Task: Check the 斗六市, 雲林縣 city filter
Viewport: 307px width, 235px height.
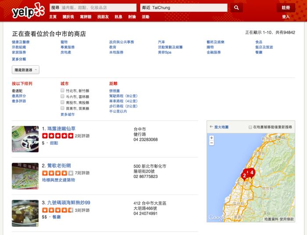Action: pyautogui.click(x=62, y=96)
